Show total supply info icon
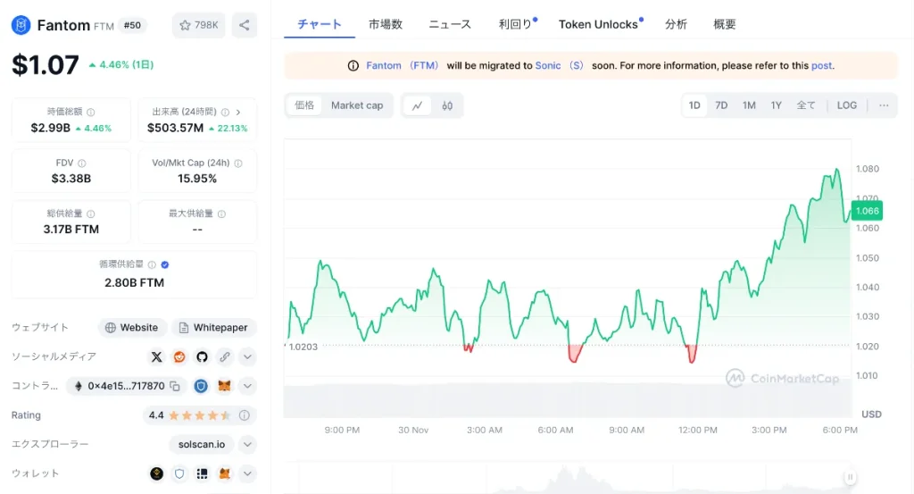Image resolution: width=914 pixels, height=494 pixels. point(91,214)
